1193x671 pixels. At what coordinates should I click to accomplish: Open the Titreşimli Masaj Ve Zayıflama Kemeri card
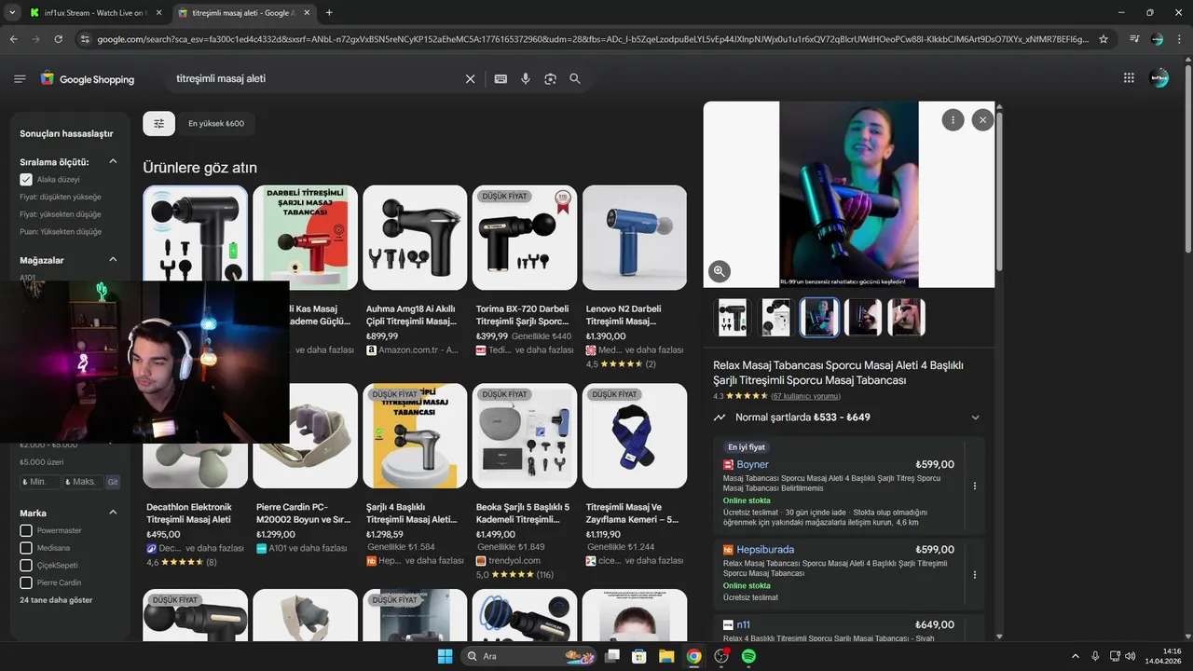tap(635, 475)
